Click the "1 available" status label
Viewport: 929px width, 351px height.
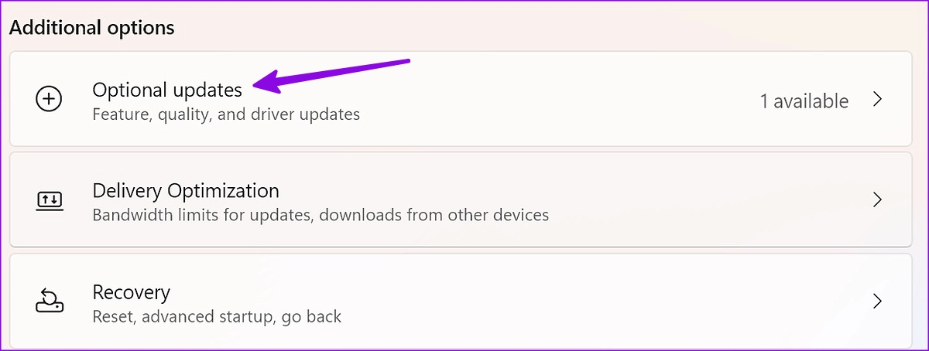tap(804, 101)
